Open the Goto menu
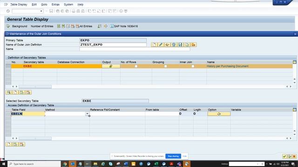 [44, 4]
